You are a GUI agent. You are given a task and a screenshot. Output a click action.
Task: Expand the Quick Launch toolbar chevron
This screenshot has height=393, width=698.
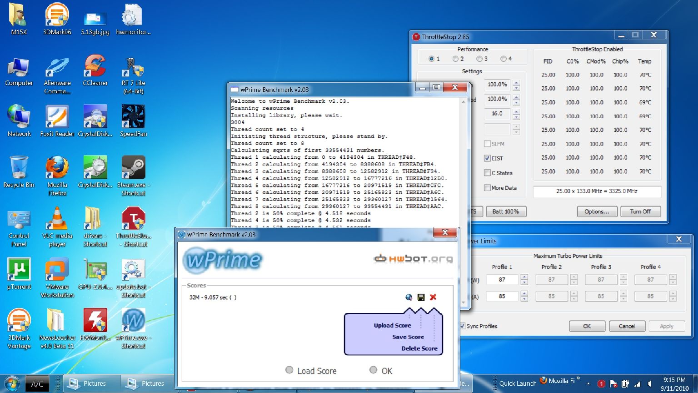click(578, 378)
